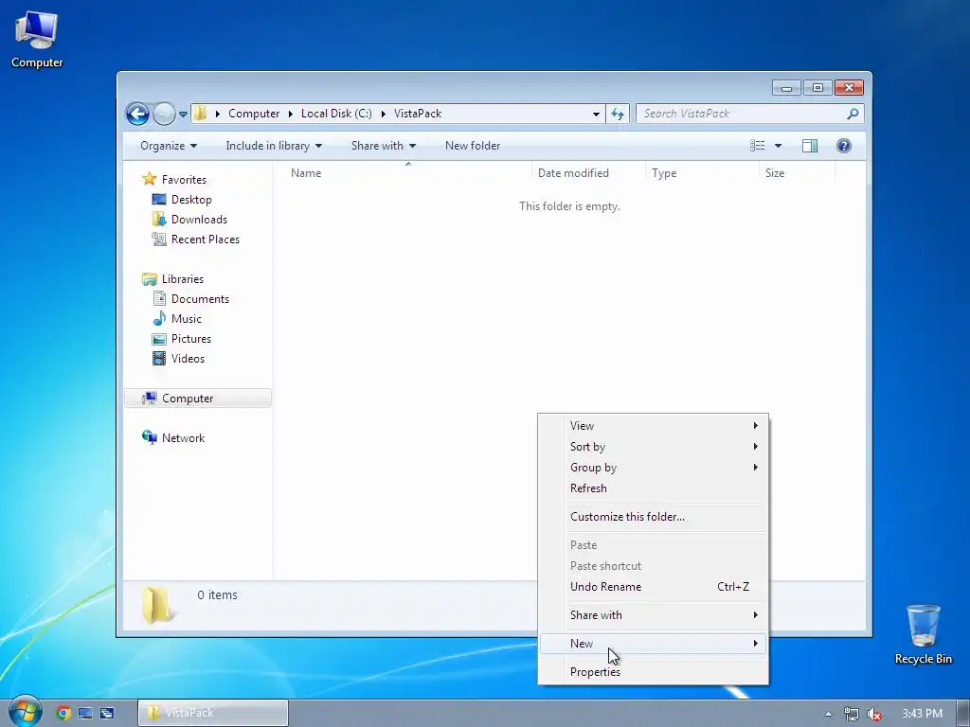The height and width of the screenshot is (727, 970).
Task: Click the network tray icon
Action: pyautogui.click(x=852, y=714)
